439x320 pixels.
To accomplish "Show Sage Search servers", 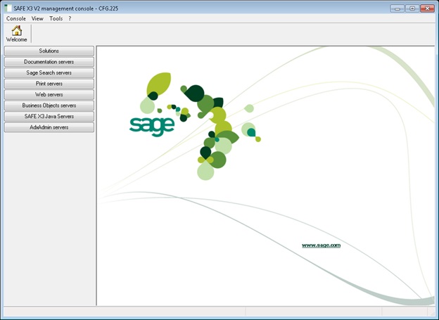I will (49, 72).
